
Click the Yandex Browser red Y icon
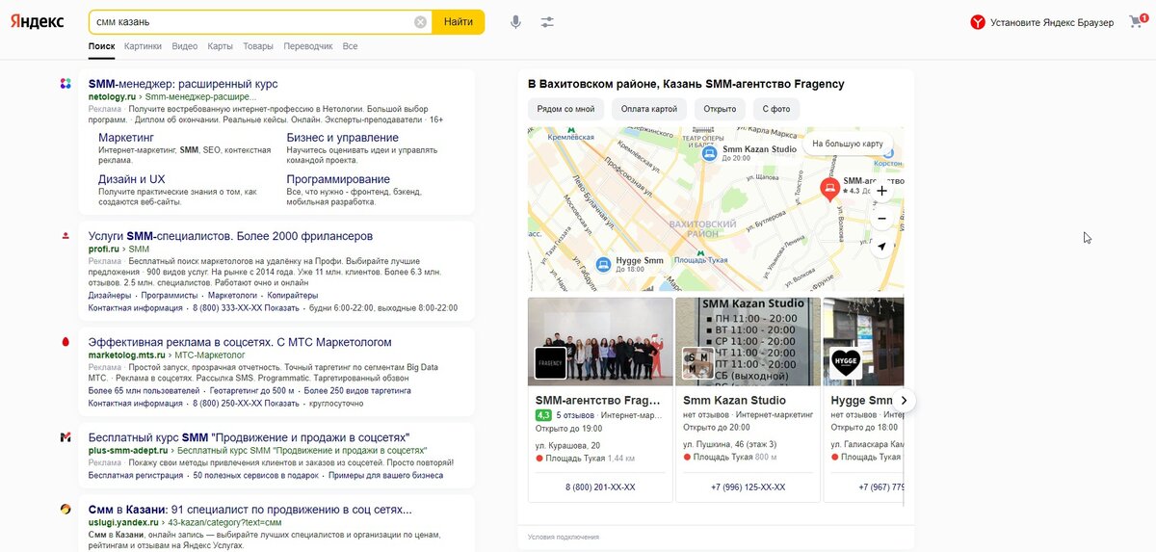coord(978,22)
